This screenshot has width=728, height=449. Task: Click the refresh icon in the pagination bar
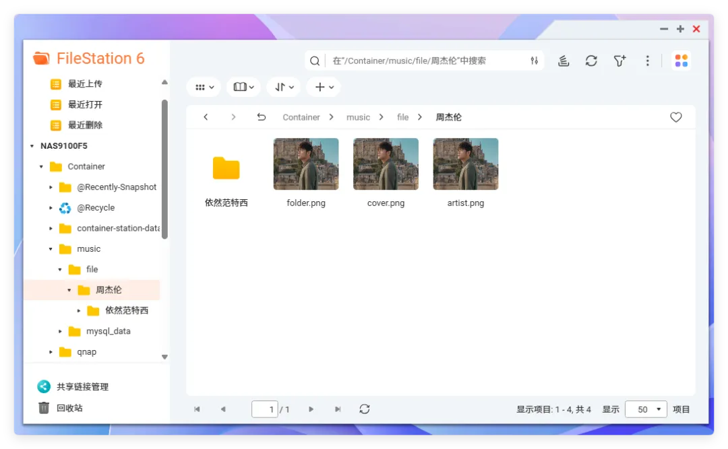point(365,409)
